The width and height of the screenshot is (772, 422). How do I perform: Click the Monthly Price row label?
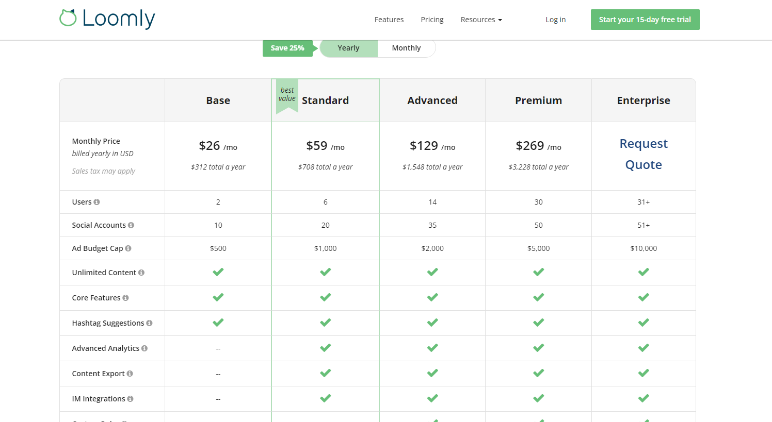tap(96, 141)
